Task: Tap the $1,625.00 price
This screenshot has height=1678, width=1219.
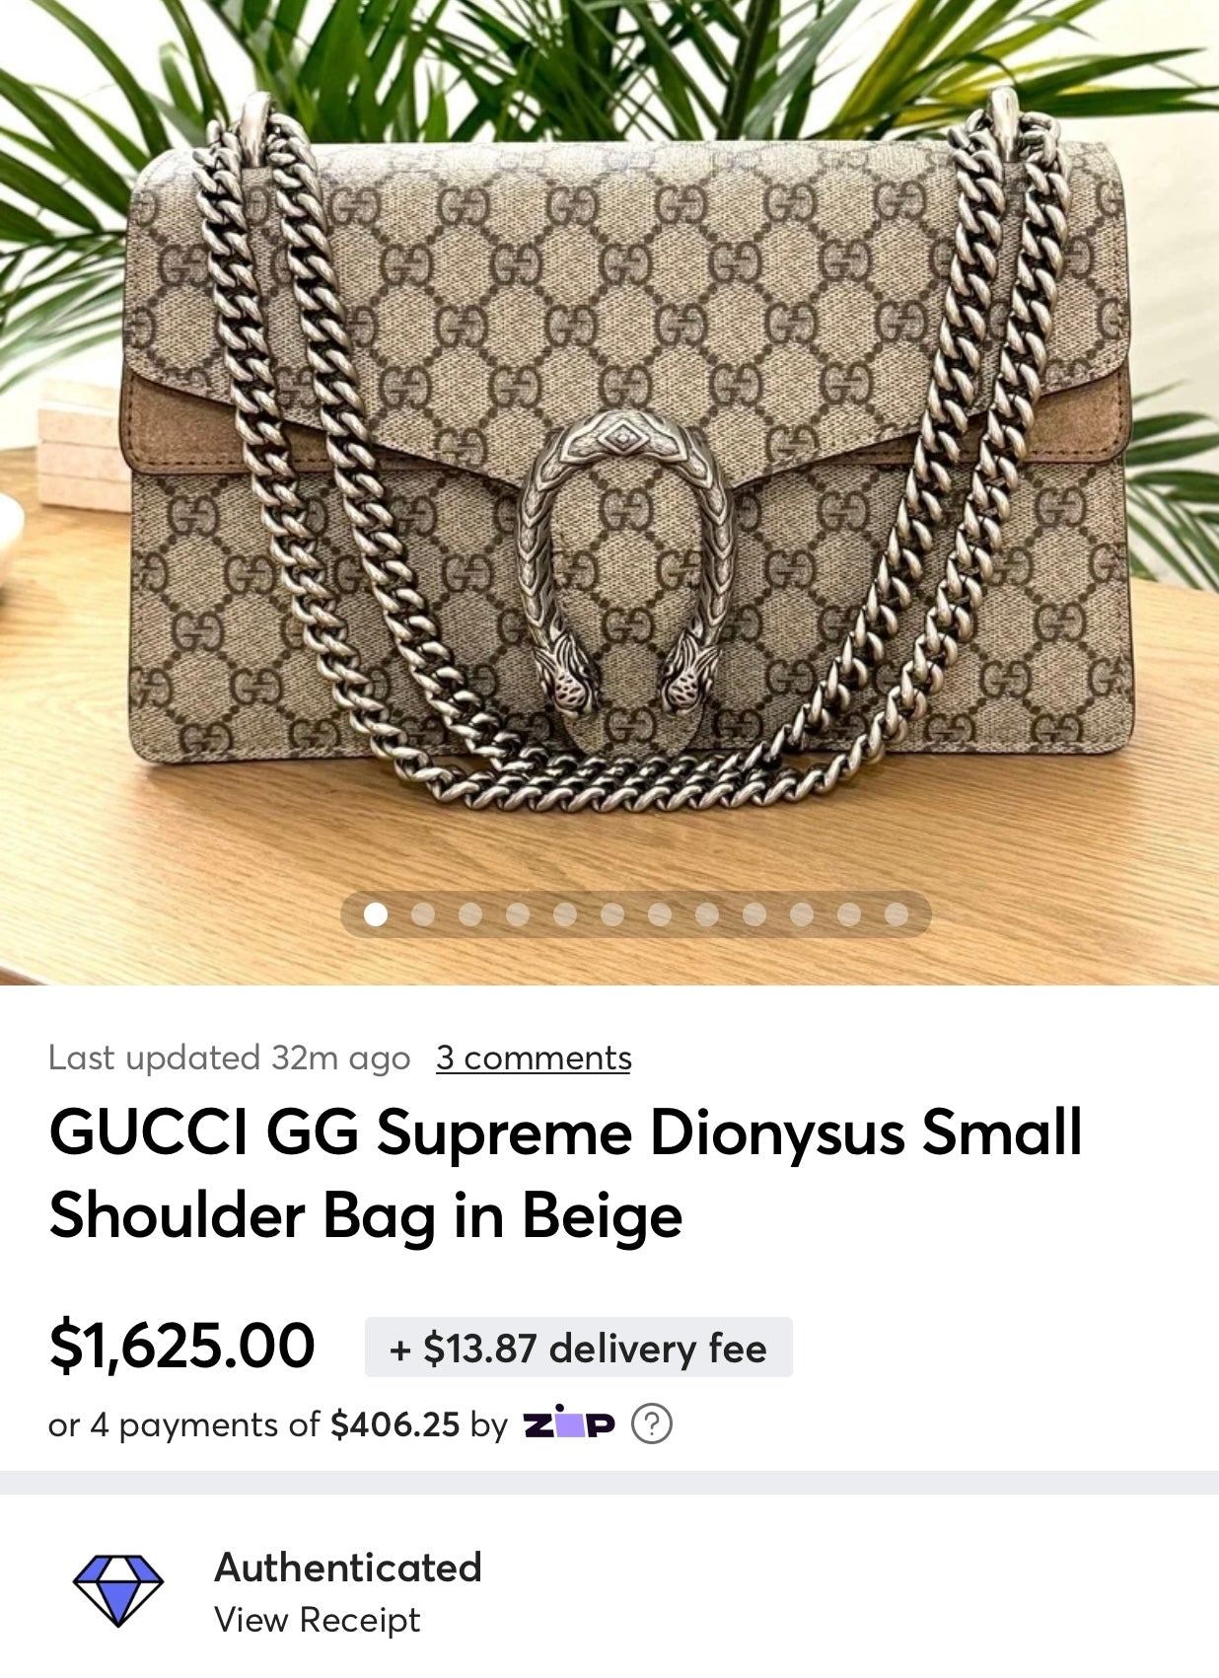Action: coord(181,1346)
